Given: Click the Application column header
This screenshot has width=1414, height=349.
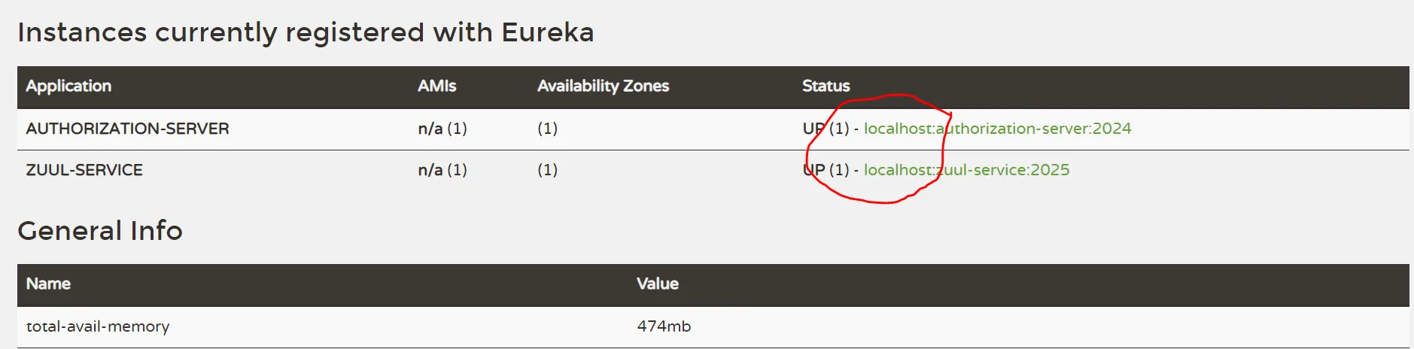Looking at the screenshot, I should coord(68,86).
